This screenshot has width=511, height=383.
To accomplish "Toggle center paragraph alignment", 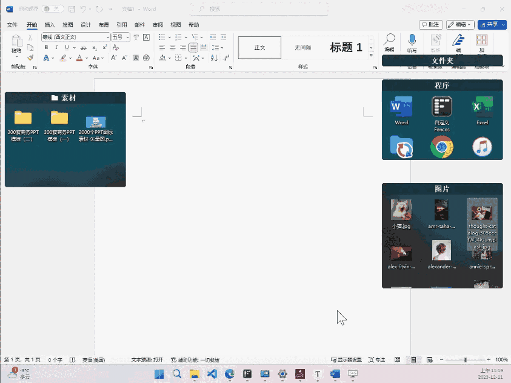I will coord(172,47).
